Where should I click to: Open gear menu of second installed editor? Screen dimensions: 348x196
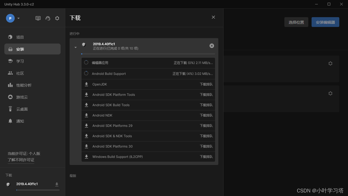click(330, 93)
